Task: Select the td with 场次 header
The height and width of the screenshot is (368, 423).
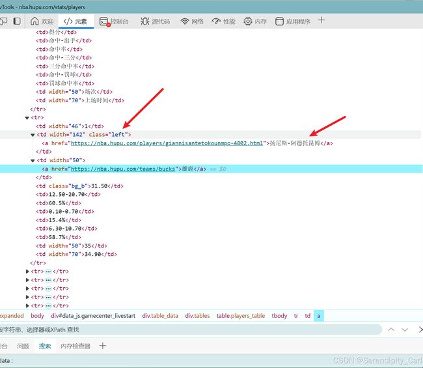Action: click(x=74, y=92)
